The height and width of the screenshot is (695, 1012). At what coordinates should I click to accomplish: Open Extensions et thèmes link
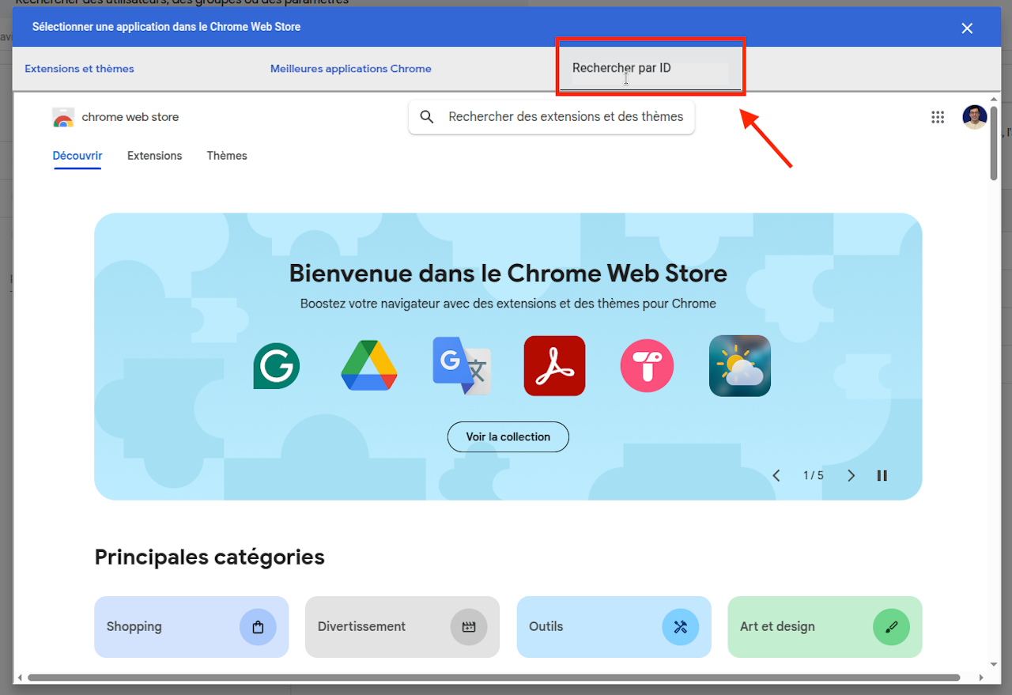[x=79, y=69]
